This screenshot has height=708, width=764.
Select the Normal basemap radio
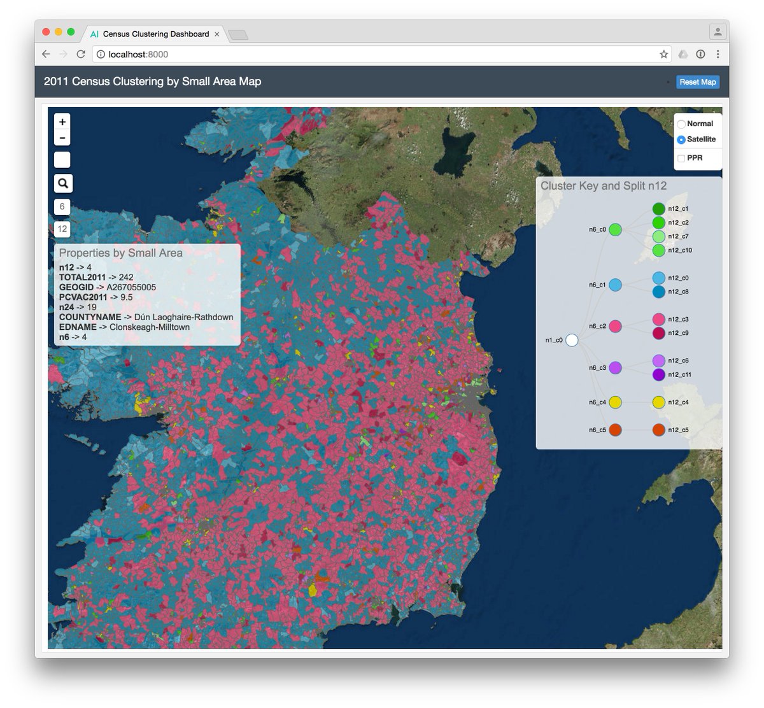click(x=681, y=124)
